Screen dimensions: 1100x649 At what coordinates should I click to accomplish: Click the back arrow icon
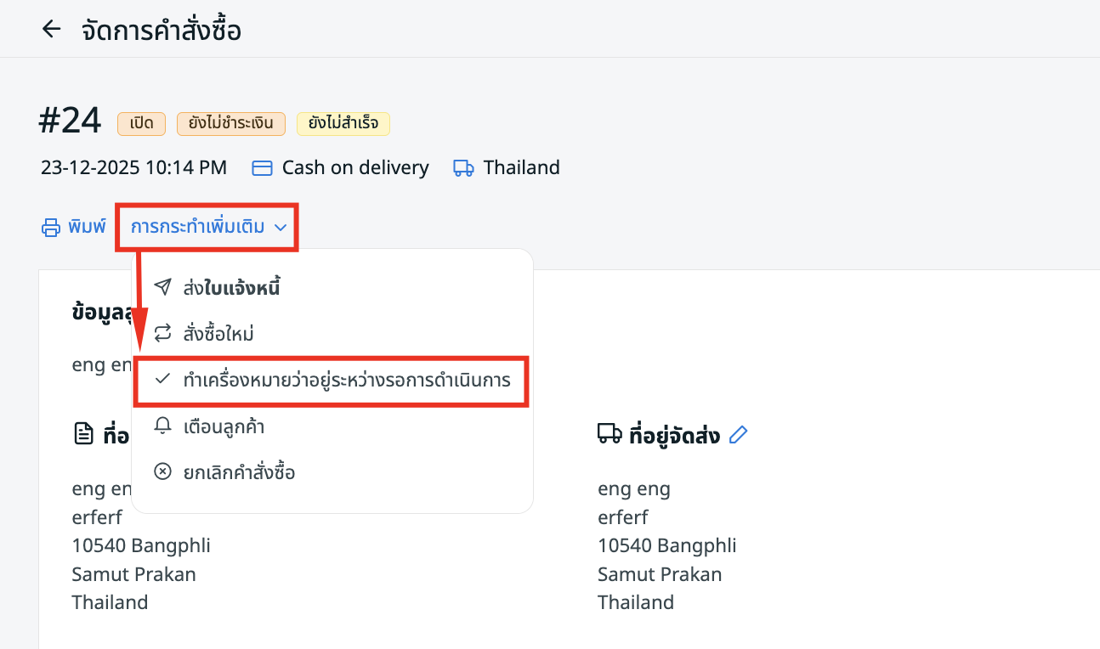coord(52,29)
